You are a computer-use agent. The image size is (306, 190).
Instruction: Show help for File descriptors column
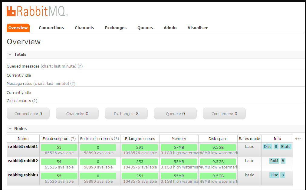pyautogui.click(x=73, y=138)
